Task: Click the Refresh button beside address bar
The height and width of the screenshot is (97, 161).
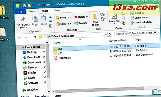Action: [110, 34]
